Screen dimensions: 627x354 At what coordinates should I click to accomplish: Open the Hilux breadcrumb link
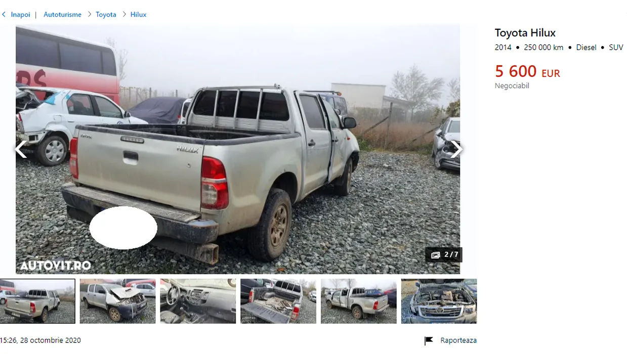(x=138, y=15)
